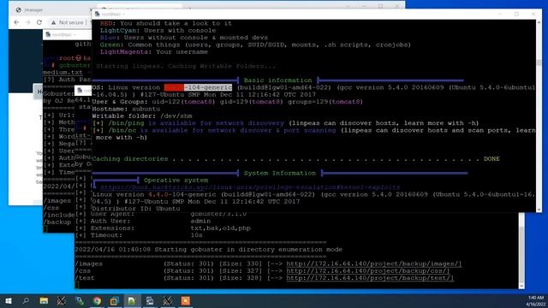Click '/bin/ping is available' line
This screenshot has width=548, height=308.
(285, 123)
